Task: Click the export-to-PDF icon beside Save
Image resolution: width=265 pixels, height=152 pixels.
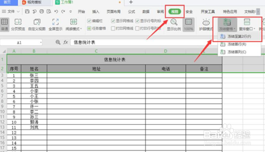Action: point(35,12)
